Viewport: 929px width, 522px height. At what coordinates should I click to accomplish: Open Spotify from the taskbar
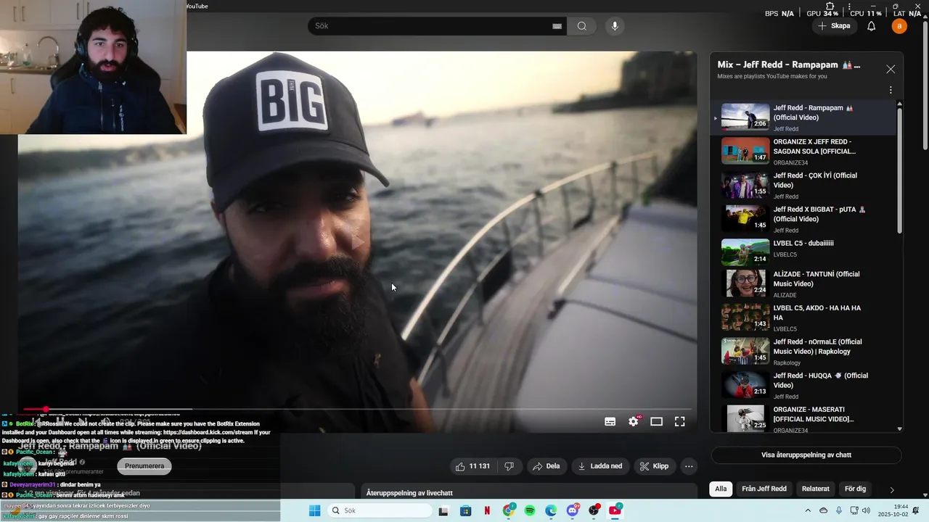point(530,510)
